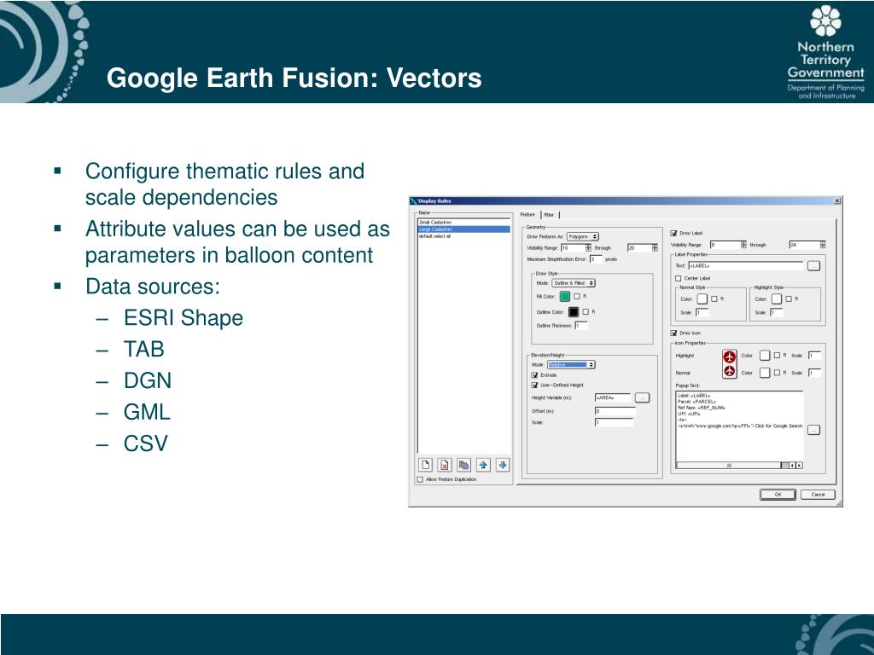Click the label Visibility Range end stepper (24)
Viewport: 874px width, 655px height.
(x=822, y=245)
